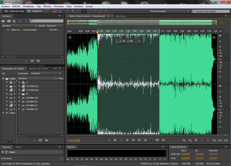Toggle auto-play in Archivos panel

pyautogui.click(x=38, y=61)
